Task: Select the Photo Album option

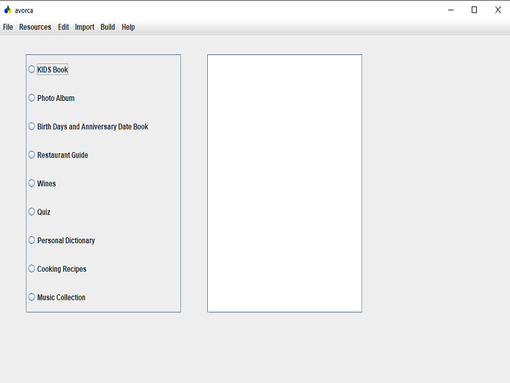Action: point(31,98)
